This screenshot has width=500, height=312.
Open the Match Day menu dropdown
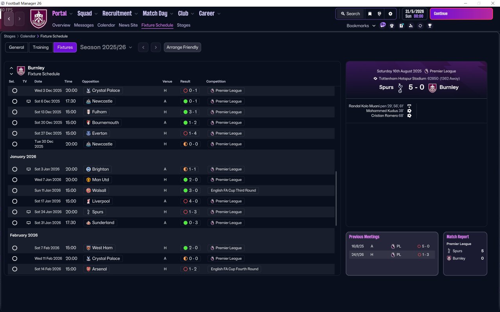(x=158, y=14)
